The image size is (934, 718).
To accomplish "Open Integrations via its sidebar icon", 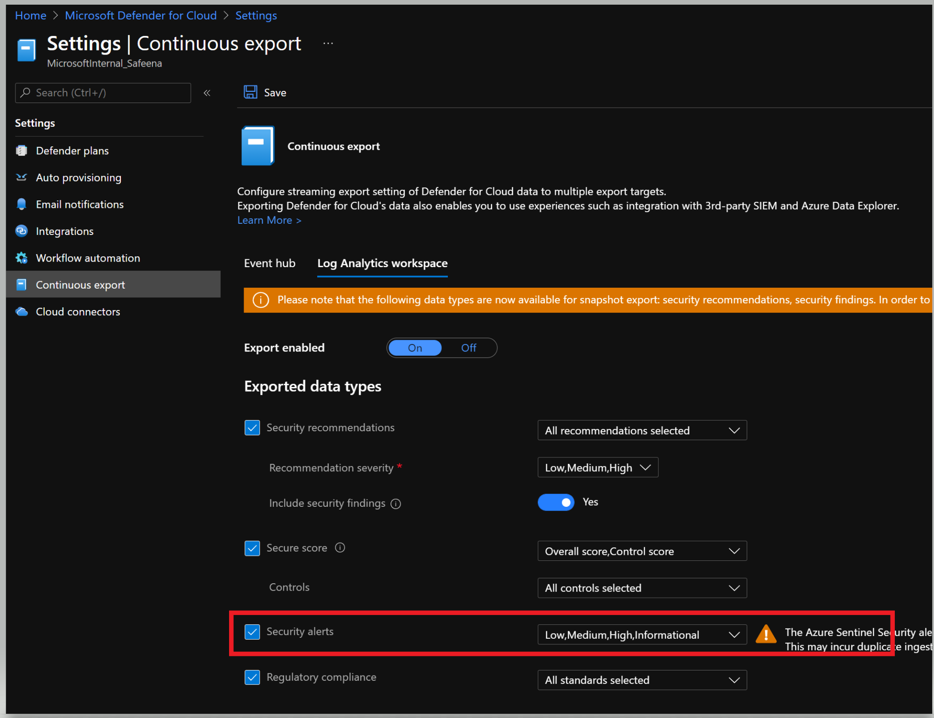I will 21,231.
